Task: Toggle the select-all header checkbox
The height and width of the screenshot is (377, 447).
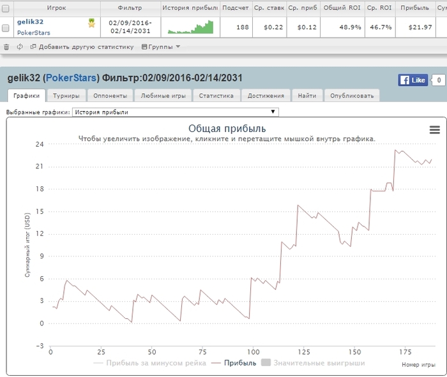Action: pyautogui.click(x=6, y=8)
